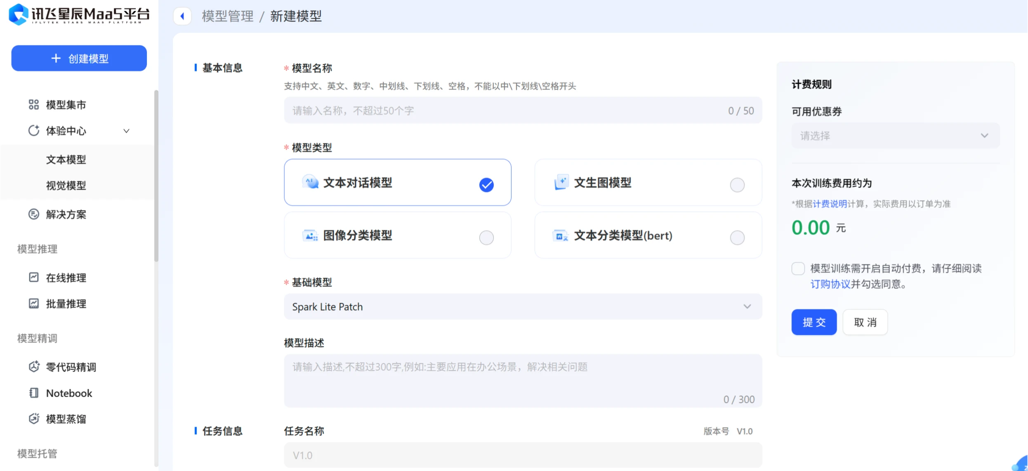The image size is (1028, 471).
Task: Select the 文生图模型 radio button
Action: [x=737, y=185]
